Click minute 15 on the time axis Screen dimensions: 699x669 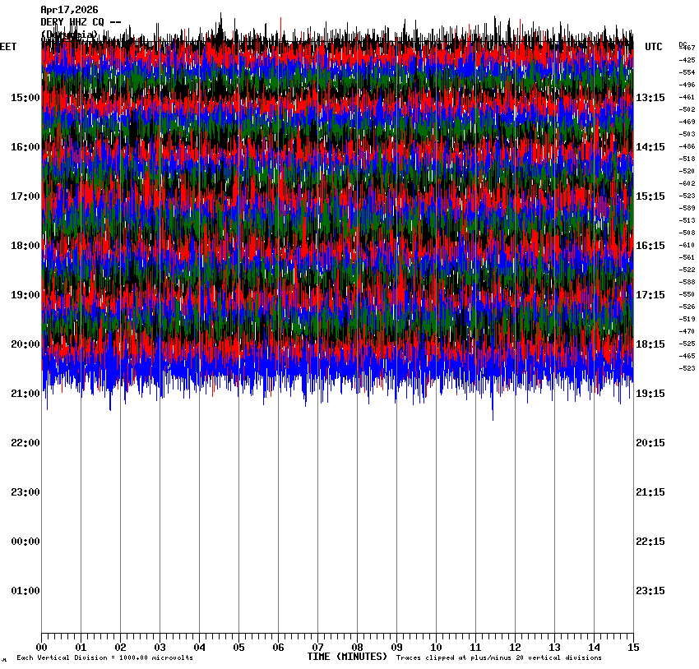[x=633, y=647]
